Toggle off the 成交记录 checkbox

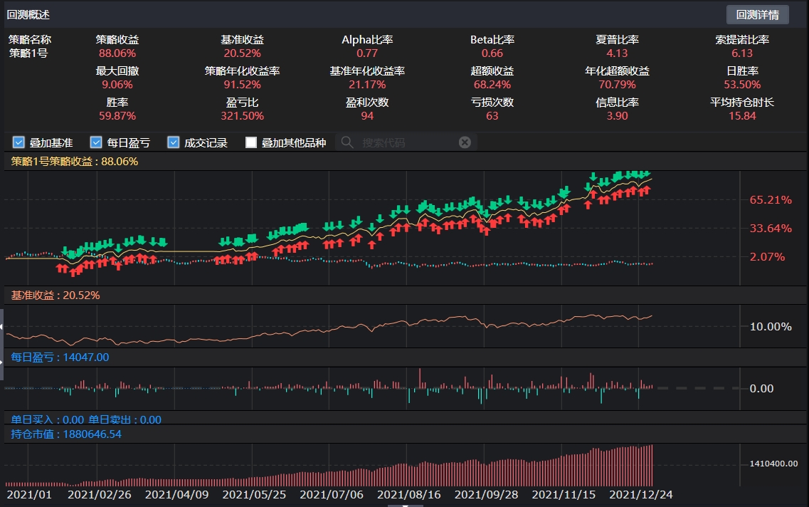click(173, 142)
